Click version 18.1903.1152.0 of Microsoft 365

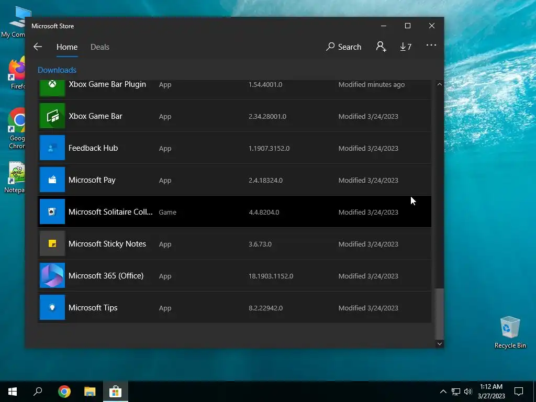pyautogui.click(x=271, y=276)
